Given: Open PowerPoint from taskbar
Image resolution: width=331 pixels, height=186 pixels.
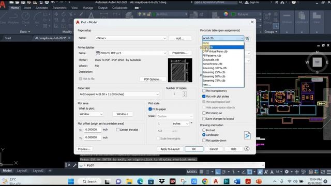Looking at the screenshot, I should (x=259, y=181).
